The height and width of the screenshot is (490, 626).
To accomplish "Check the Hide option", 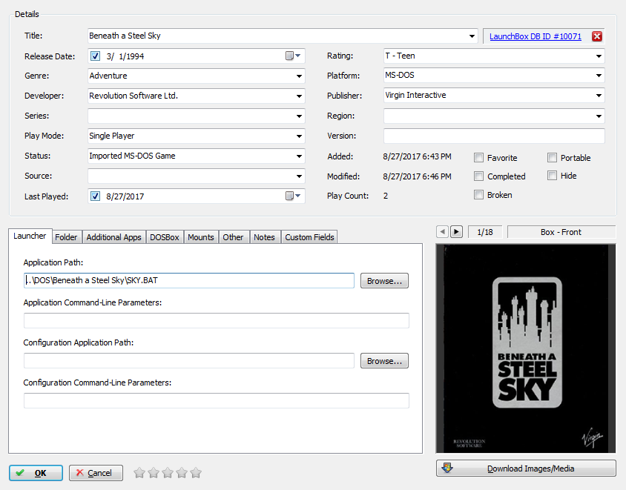I will pyautogui.click(x=552, y=176).
